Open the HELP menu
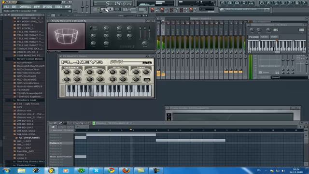Image resolution: width=309 pixels, height=174 pixels. [68, 6]
